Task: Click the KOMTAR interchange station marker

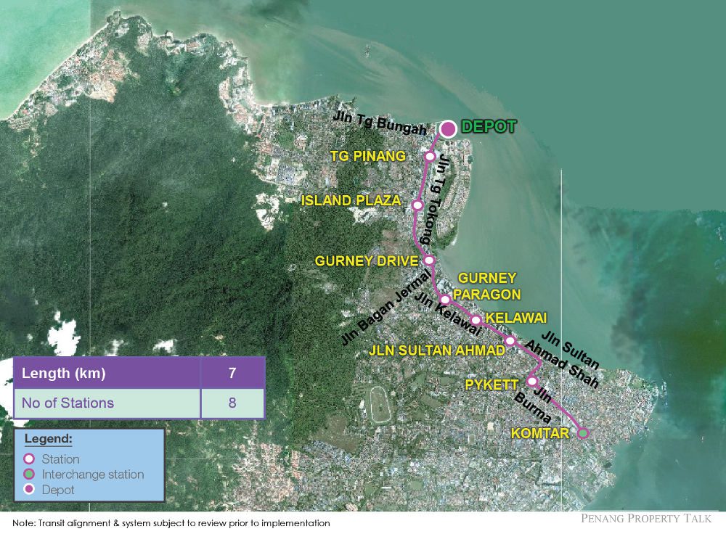Action: 583,432
